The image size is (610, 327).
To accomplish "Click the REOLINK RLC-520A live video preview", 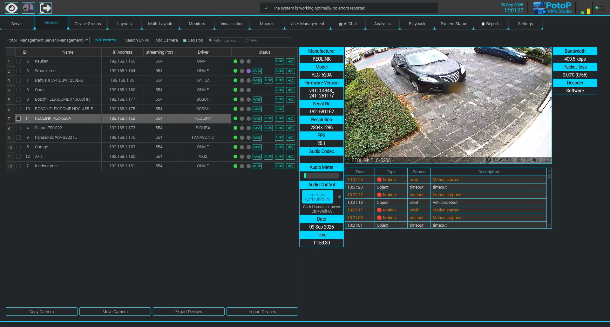I will pos(448,105).
